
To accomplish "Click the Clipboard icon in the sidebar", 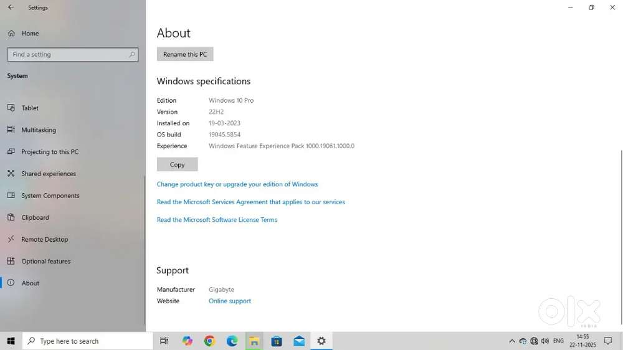I will 11,217.
